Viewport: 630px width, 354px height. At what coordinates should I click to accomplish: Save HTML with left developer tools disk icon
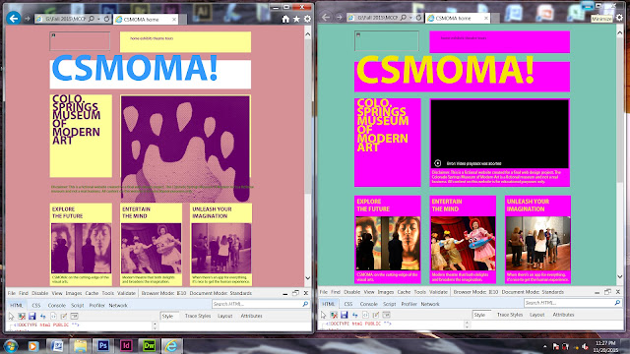32,316
